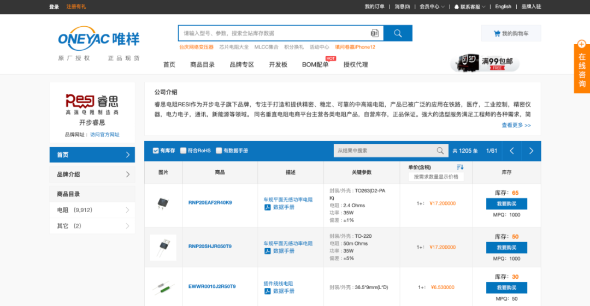Expand the 首页 sidebar chevron
Image resolution: width=590 pixels, height=306 pixels.
point(127,155)
